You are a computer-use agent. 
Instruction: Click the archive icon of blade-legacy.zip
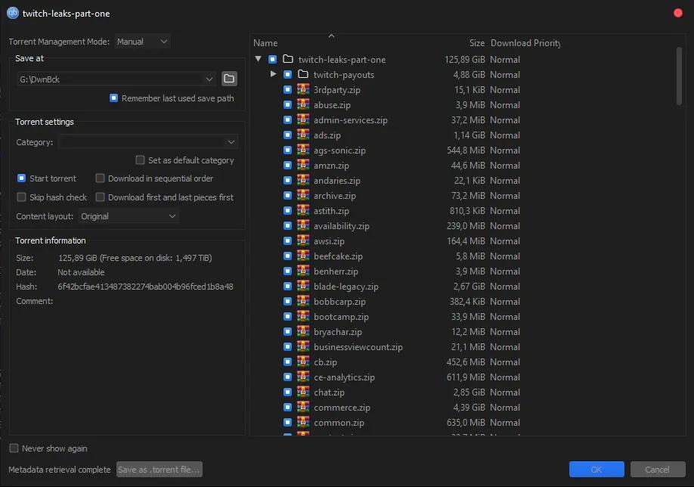pos(302,286)
